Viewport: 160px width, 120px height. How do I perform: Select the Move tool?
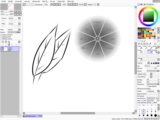tap(139, 44)
